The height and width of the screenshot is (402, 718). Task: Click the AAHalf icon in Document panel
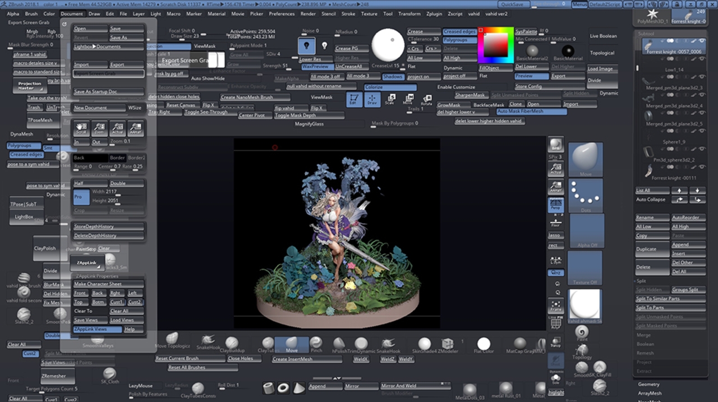[x=136, y=129]
